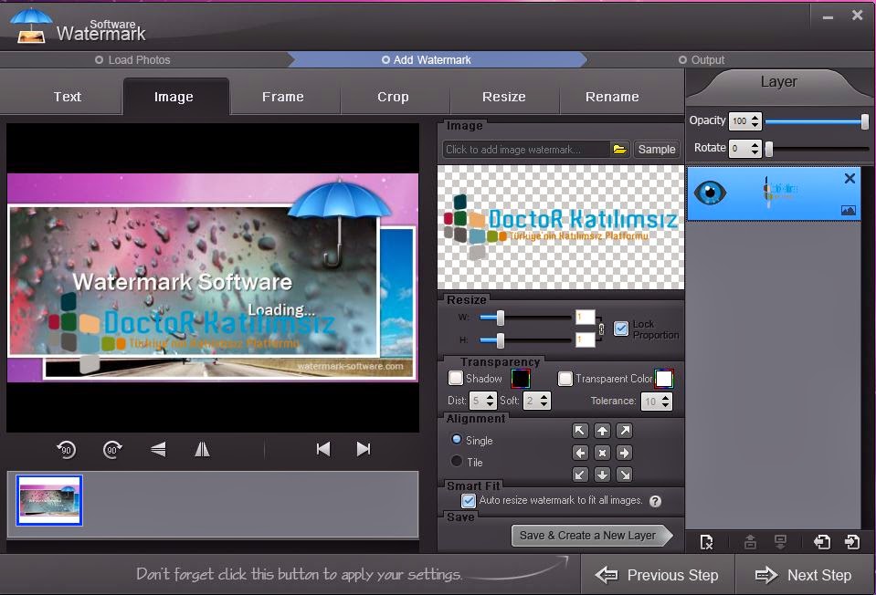
Task: Adjust the Rotate value stepper
Action: (755, 148)
